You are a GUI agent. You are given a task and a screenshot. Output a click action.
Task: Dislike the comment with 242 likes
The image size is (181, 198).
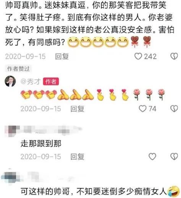coord(174,56)
